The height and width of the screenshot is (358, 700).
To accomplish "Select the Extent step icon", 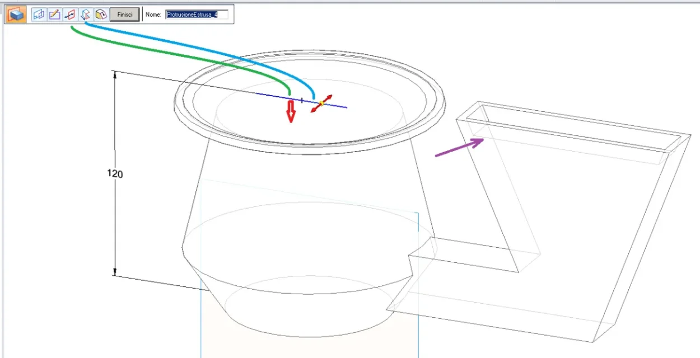I will [85, 15].
